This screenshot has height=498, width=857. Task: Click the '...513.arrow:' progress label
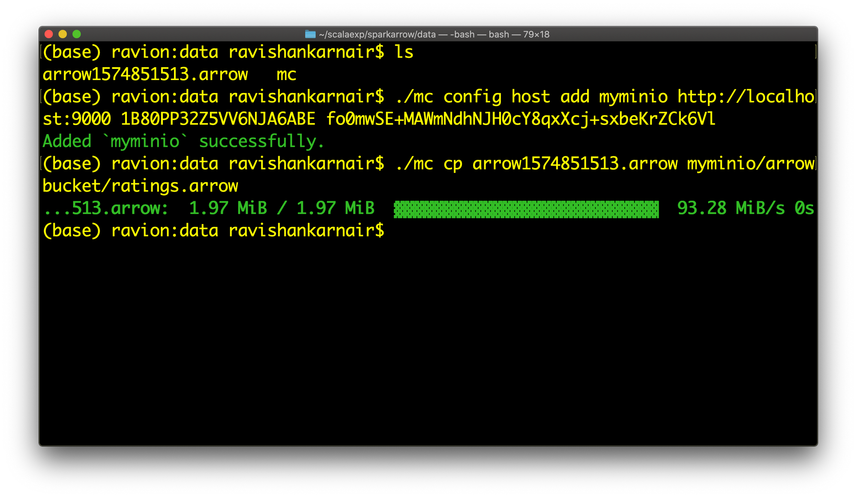pyautogui.click(x=106, y=209)
